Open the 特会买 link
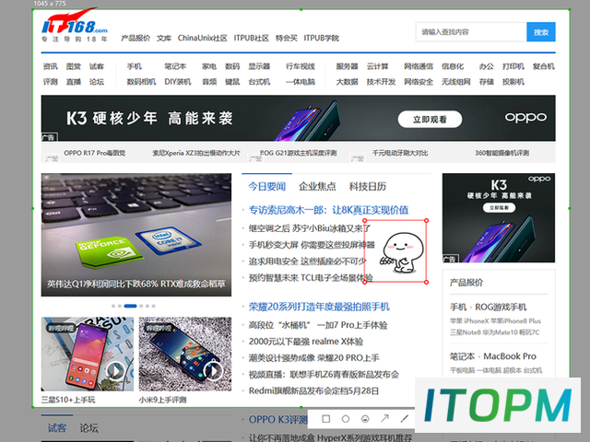The height and width of the screenshot is (442, 590). (x=287, y=38)
